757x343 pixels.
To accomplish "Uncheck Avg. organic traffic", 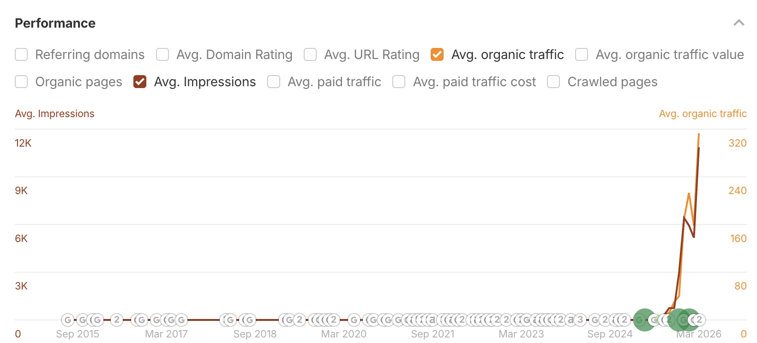I will [x=437, y=54].
